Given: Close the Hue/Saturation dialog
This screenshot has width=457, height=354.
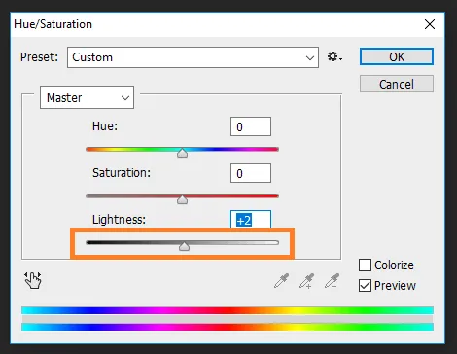Looking at the screenshot, I should [430, 24].
